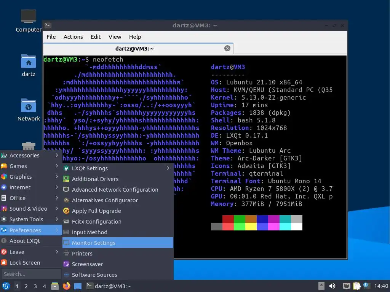Expand the Leave submenu
Viewport: 390px width, 292px height.
(x=31, y=252)
